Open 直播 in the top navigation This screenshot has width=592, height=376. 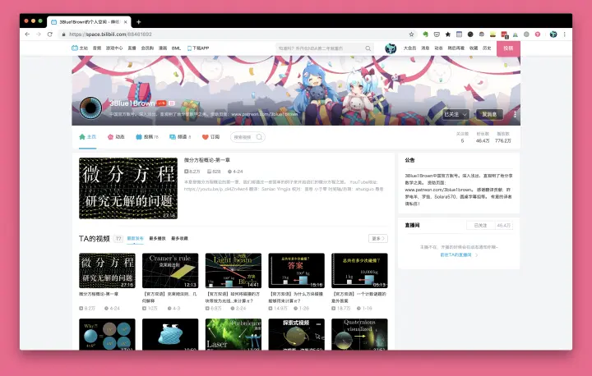point(132,48)
